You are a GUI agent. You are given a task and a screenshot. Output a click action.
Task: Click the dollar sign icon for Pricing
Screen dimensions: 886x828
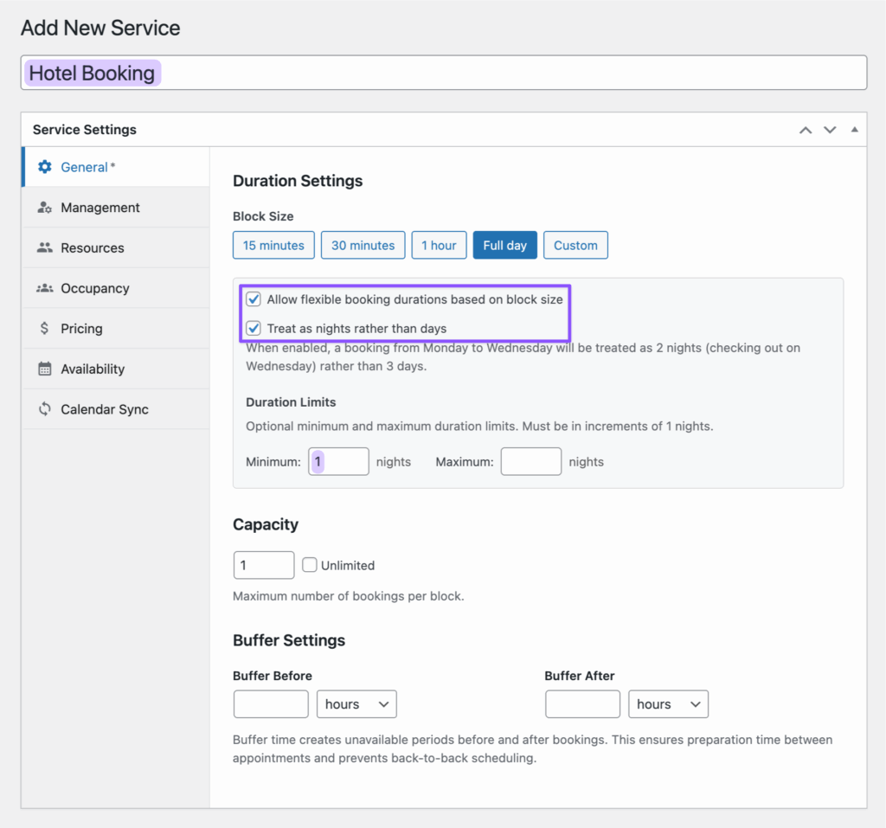point(46,329)
